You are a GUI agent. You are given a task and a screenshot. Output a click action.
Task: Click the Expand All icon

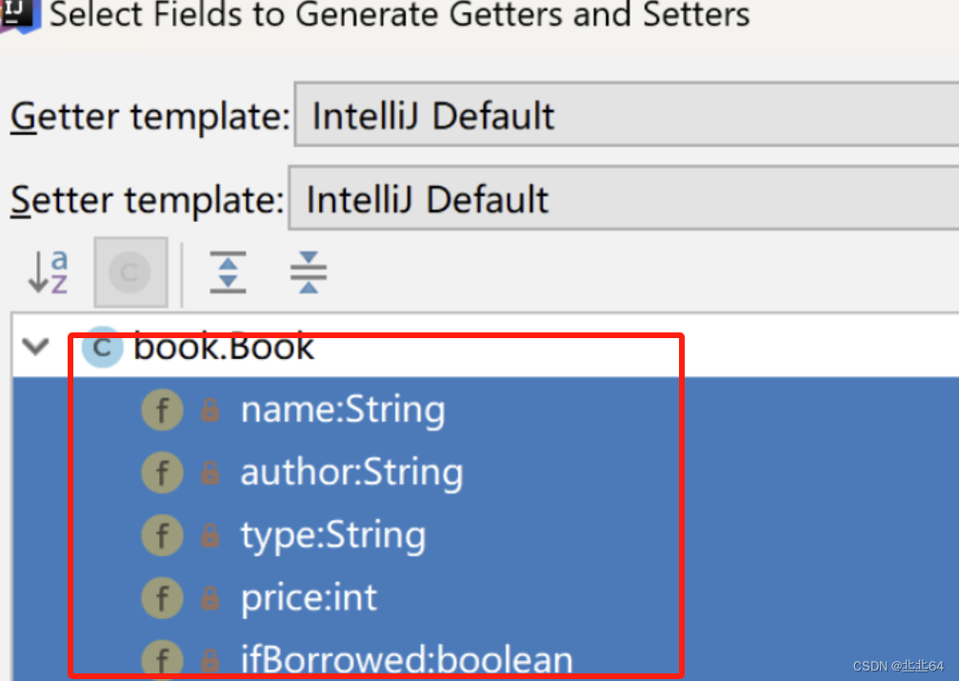(x=228, y=272)
